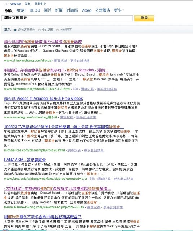The width and height of the screenshot is (193, 231).
Task: Switch to the BLOG search tab
Action: click(35, 10)
